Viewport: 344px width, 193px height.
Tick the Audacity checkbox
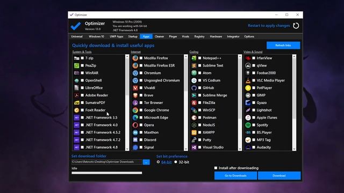pyautogui.click(x=254, y=147)
